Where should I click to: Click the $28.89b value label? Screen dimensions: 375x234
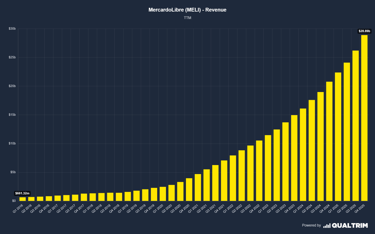(364, 31)
